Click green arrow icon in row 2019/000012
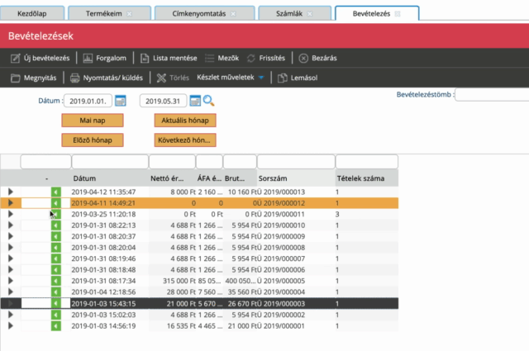 56,203
